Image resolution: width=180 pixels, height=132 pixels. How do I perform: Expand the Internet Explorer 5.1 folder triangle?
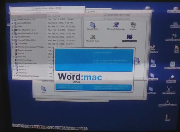[x=13, y=20]
